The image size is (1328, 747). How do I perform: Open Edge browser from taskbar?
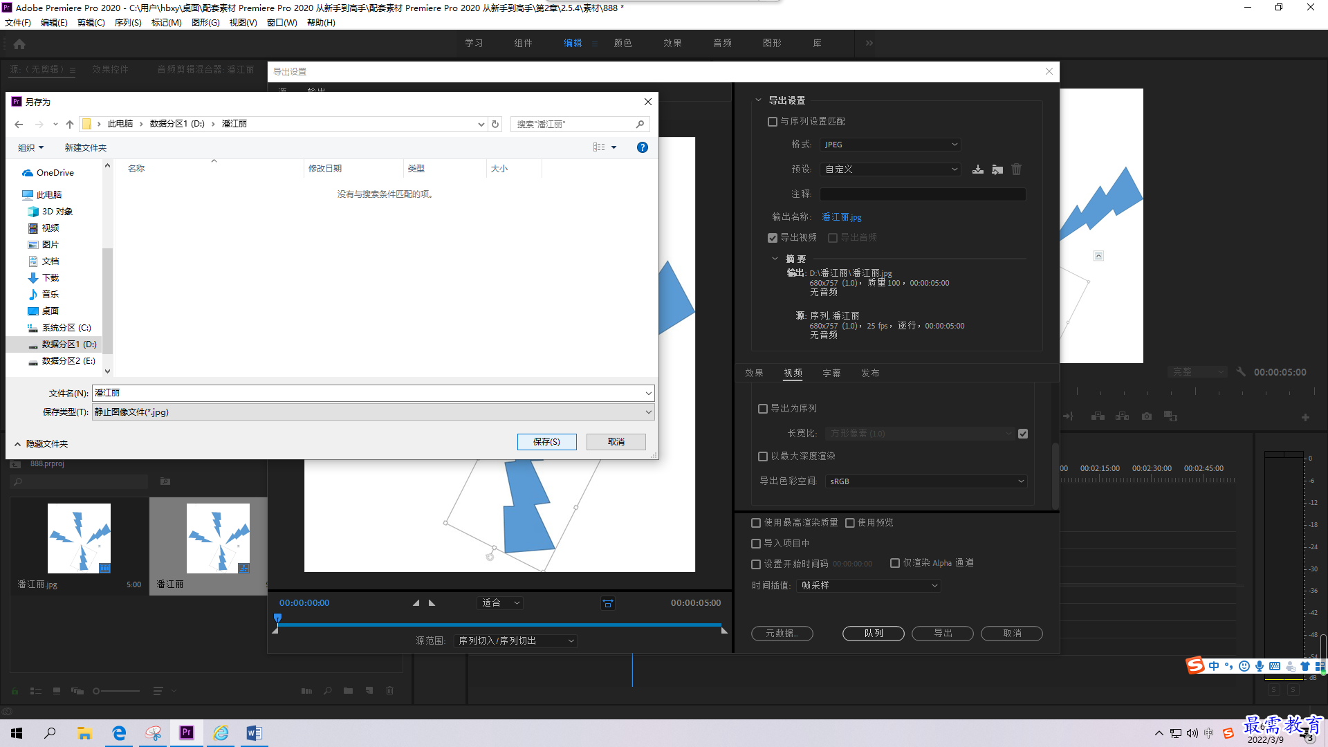119,733
